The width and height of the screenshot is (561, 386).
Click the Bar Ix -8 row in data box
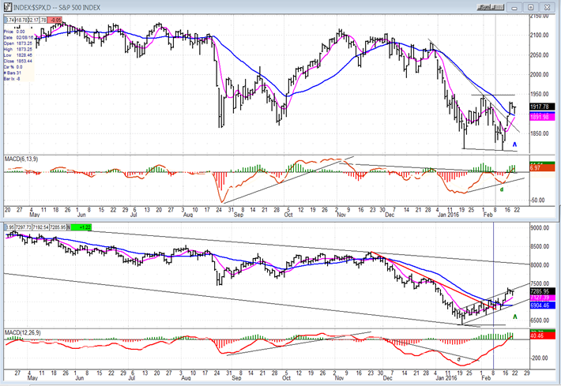tap(12, 79)
